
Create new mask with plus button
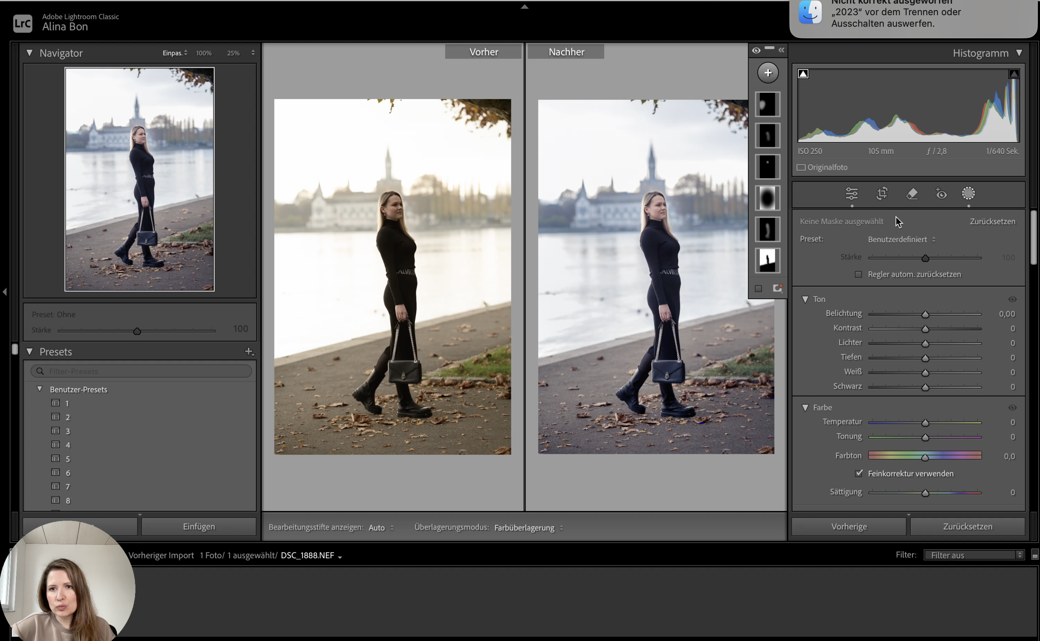pos(768,73)
